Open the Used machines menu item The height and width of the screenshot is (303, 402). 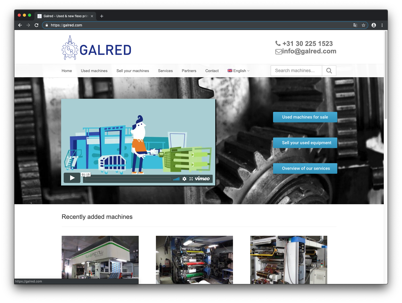tap(94, 71)
